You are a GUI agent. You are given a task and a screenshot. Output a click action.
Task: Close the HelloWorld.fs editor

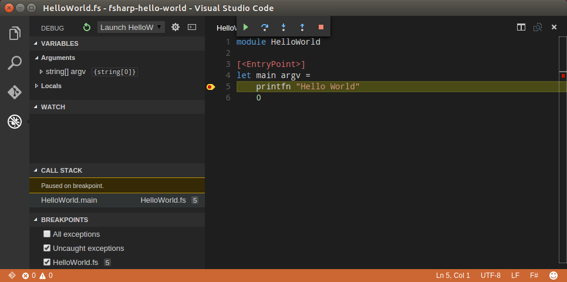(x=554, y=27)
